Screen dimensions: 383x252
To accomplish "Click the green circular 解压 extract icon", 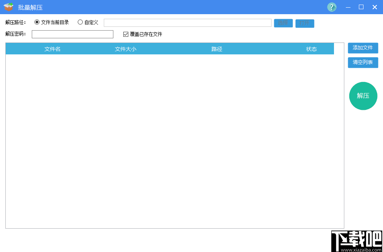I will [363, 96].
